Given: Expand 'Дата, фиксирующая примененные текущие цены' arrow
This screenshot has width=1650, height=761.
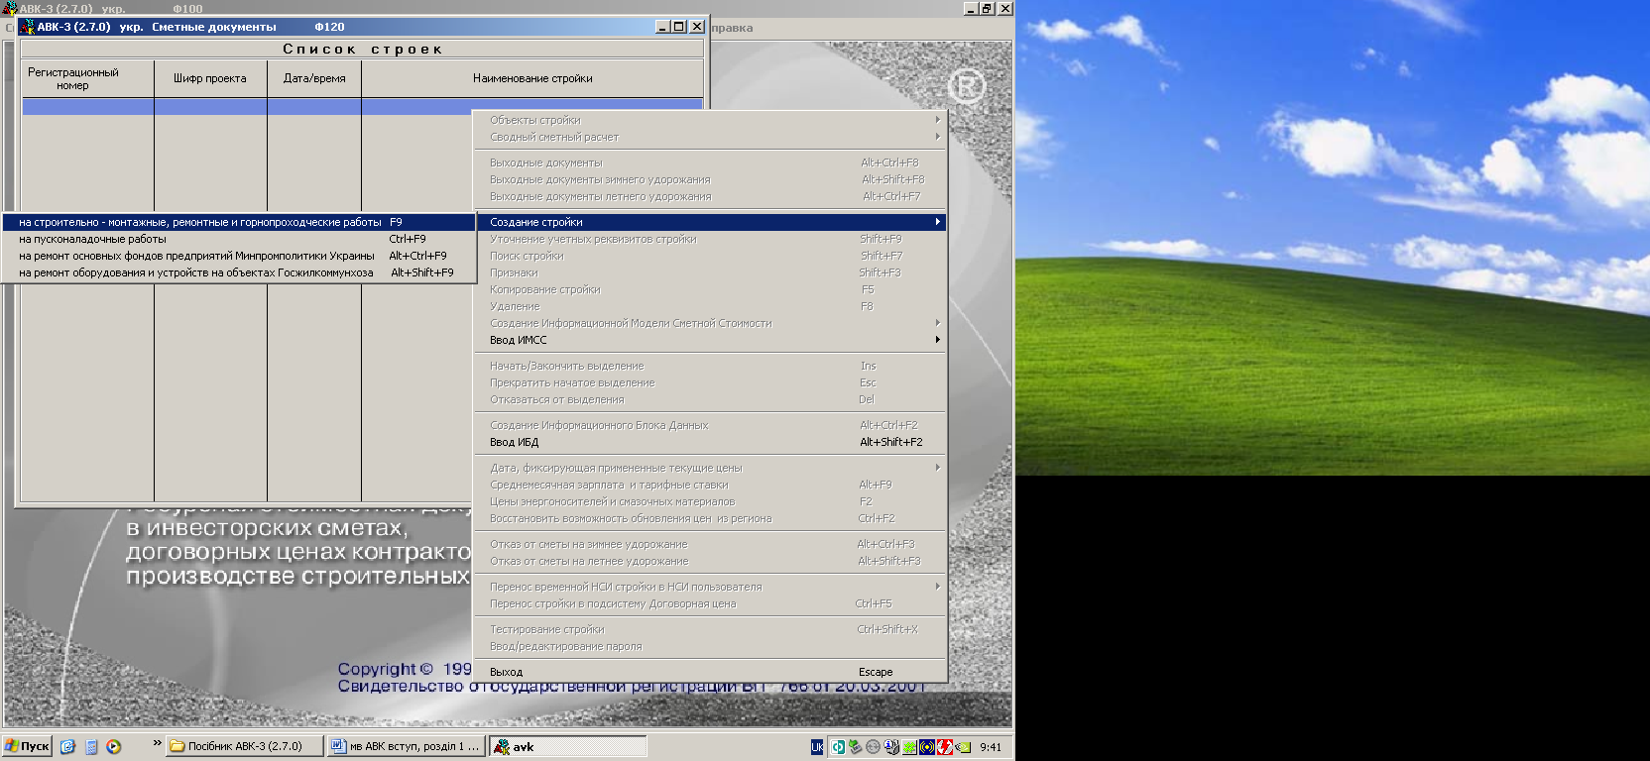Looking at the screenshot, I should pyautogui.click(x=938, y=468).
